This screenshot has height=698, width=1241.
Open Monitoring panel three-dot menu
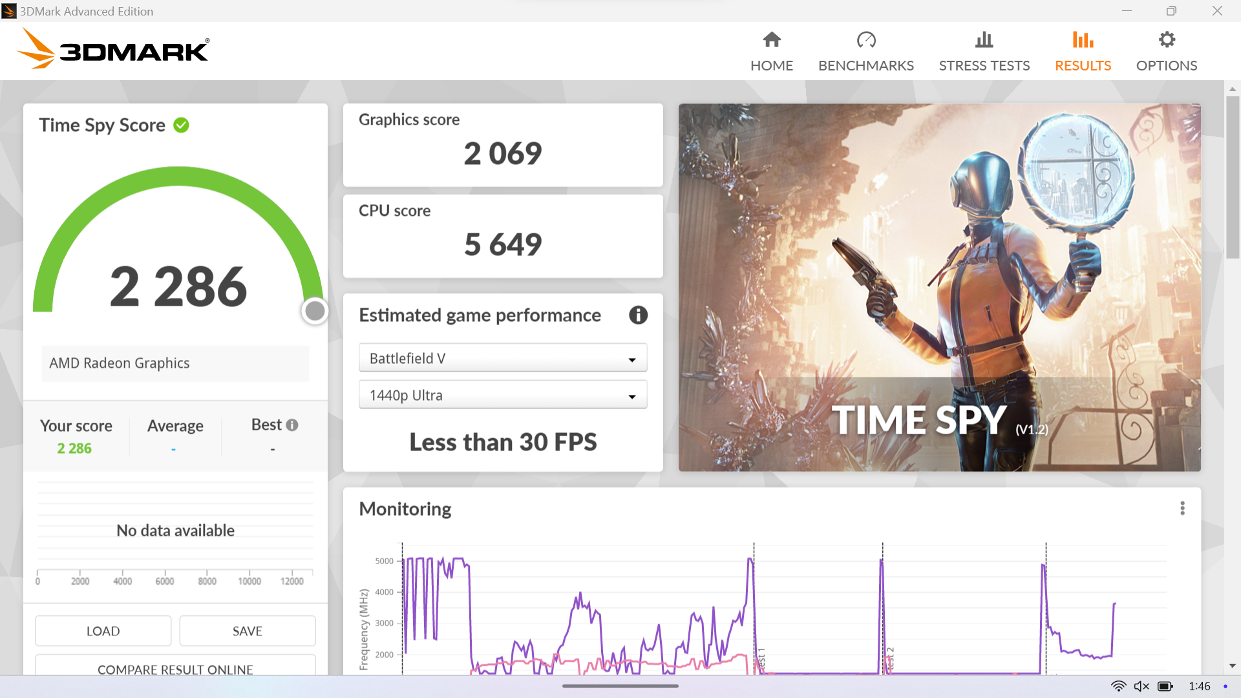click(1182, 508)
